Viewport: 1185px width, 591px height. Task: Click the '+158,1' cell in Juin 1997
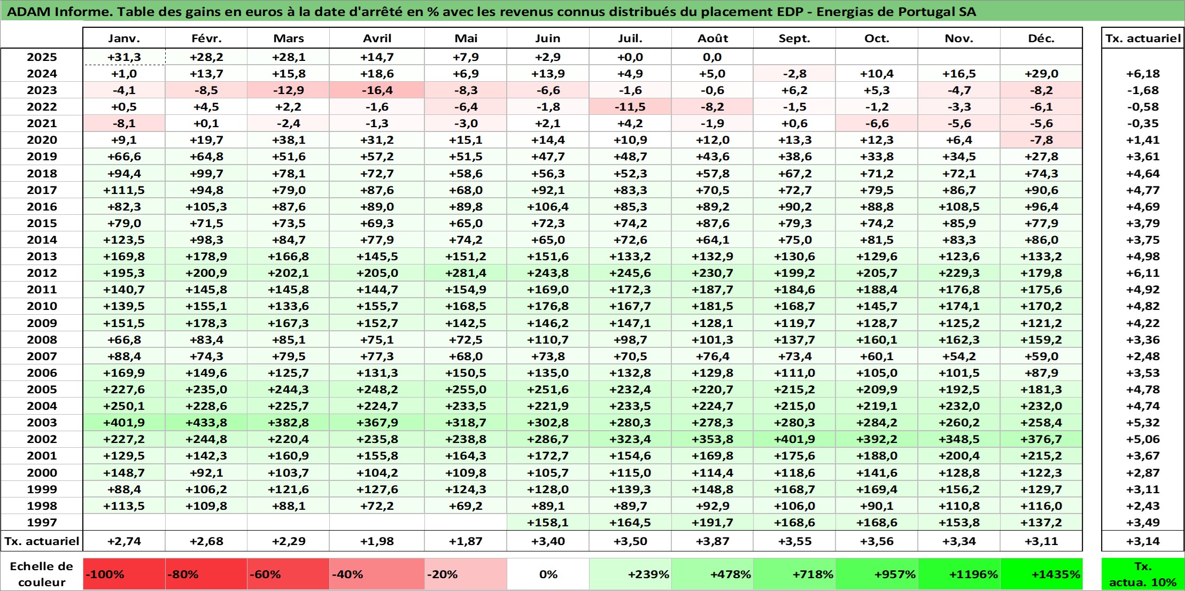[548, 522]
